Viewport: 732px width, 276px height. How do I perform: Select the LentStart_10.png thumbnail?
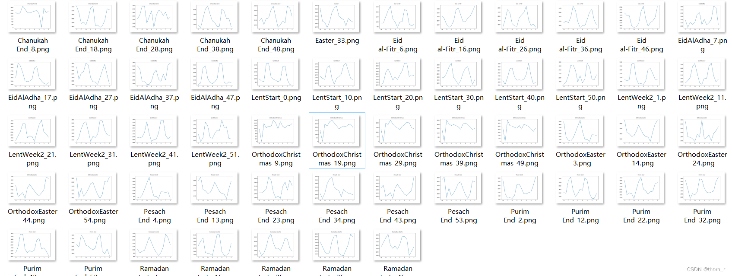point(336,74)
